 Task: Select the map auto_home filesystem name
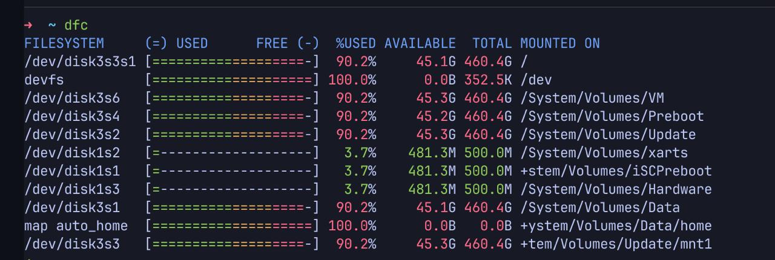click(76, 226)
